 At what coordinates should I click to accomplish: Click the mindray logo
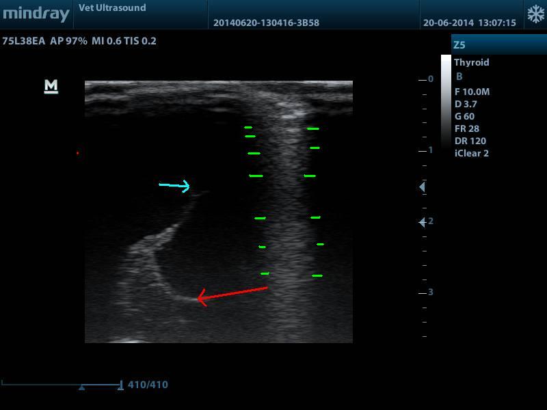(36, 14)
